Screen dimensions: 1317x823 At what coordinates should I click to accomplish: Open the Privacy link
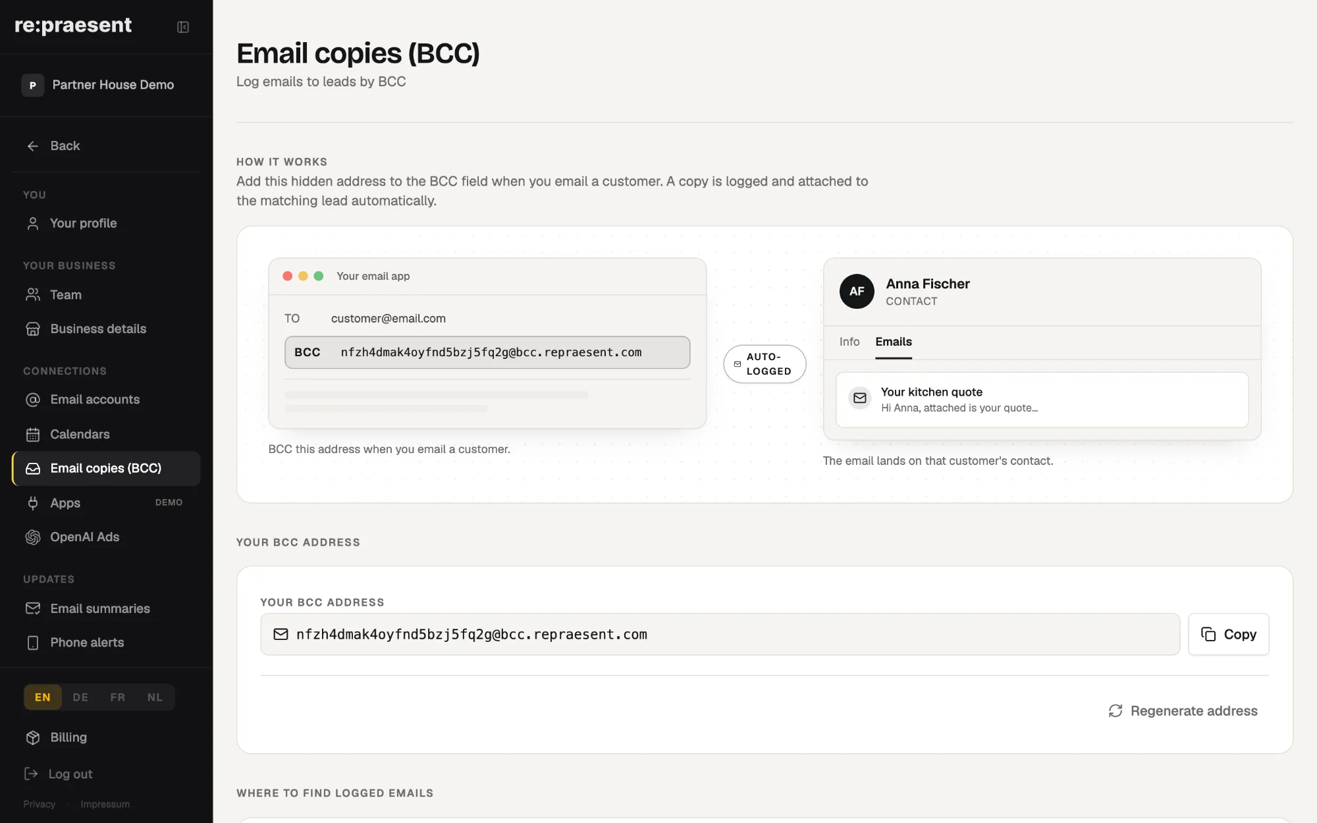pos(40,805)
